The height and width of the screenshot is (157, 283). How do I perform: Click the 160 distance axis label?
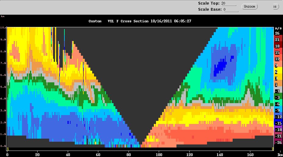pyautogui.click(x=250, y=155)
